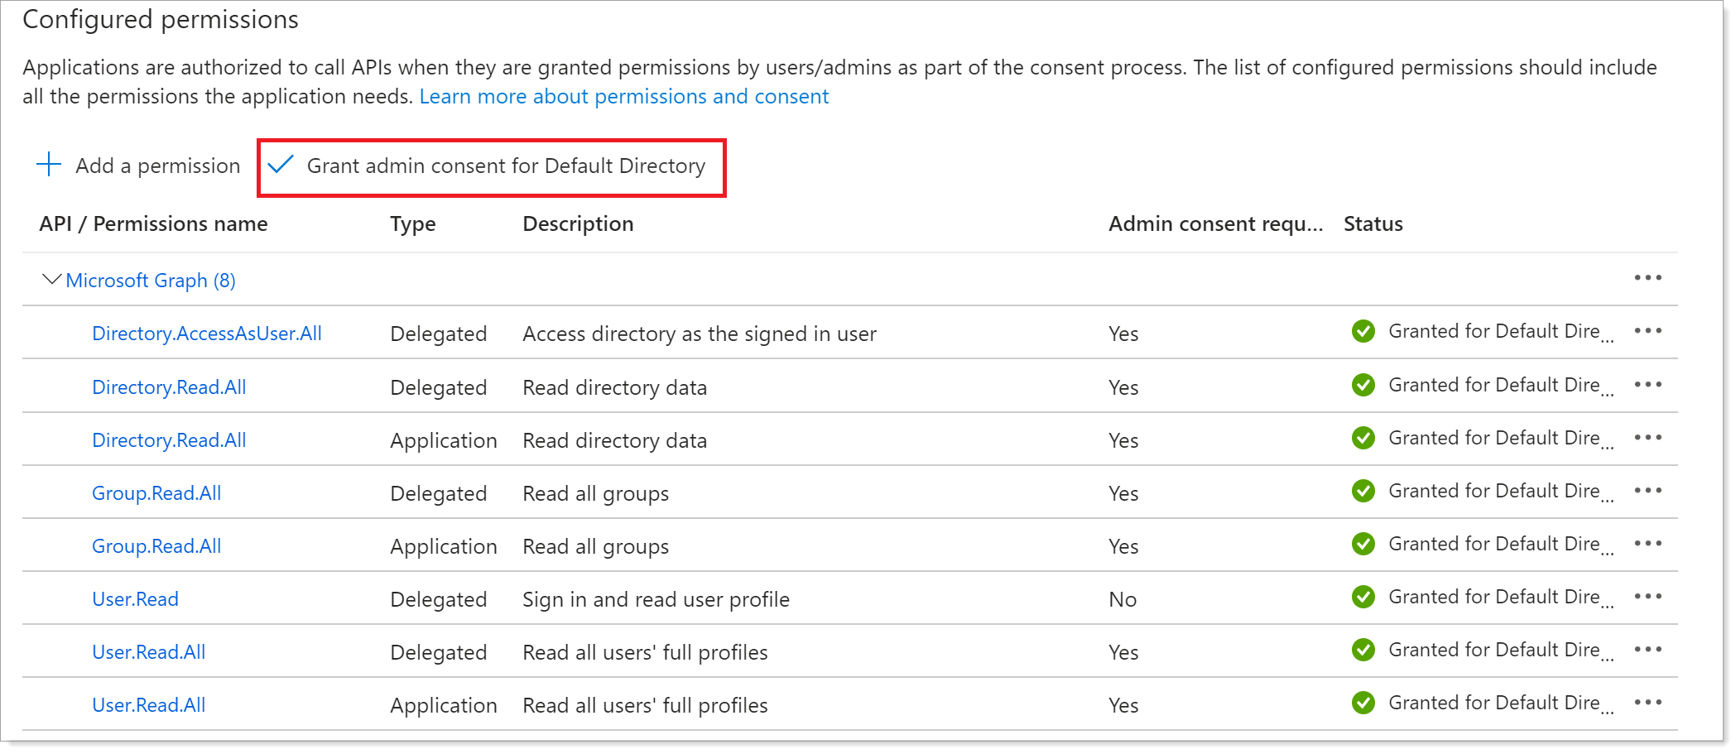This screenshot has width=1736, height=754.
Task: Open the Learn more about permissions and consent link
Action: (x=623, y=97)
